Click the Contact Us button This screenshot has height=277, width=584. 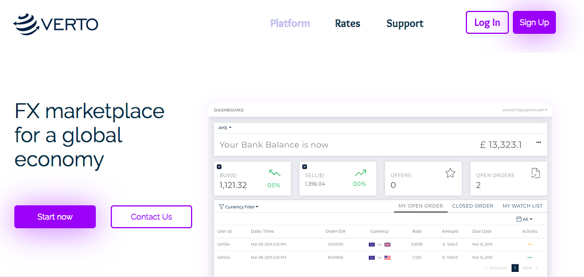click(x=151, y=217)
